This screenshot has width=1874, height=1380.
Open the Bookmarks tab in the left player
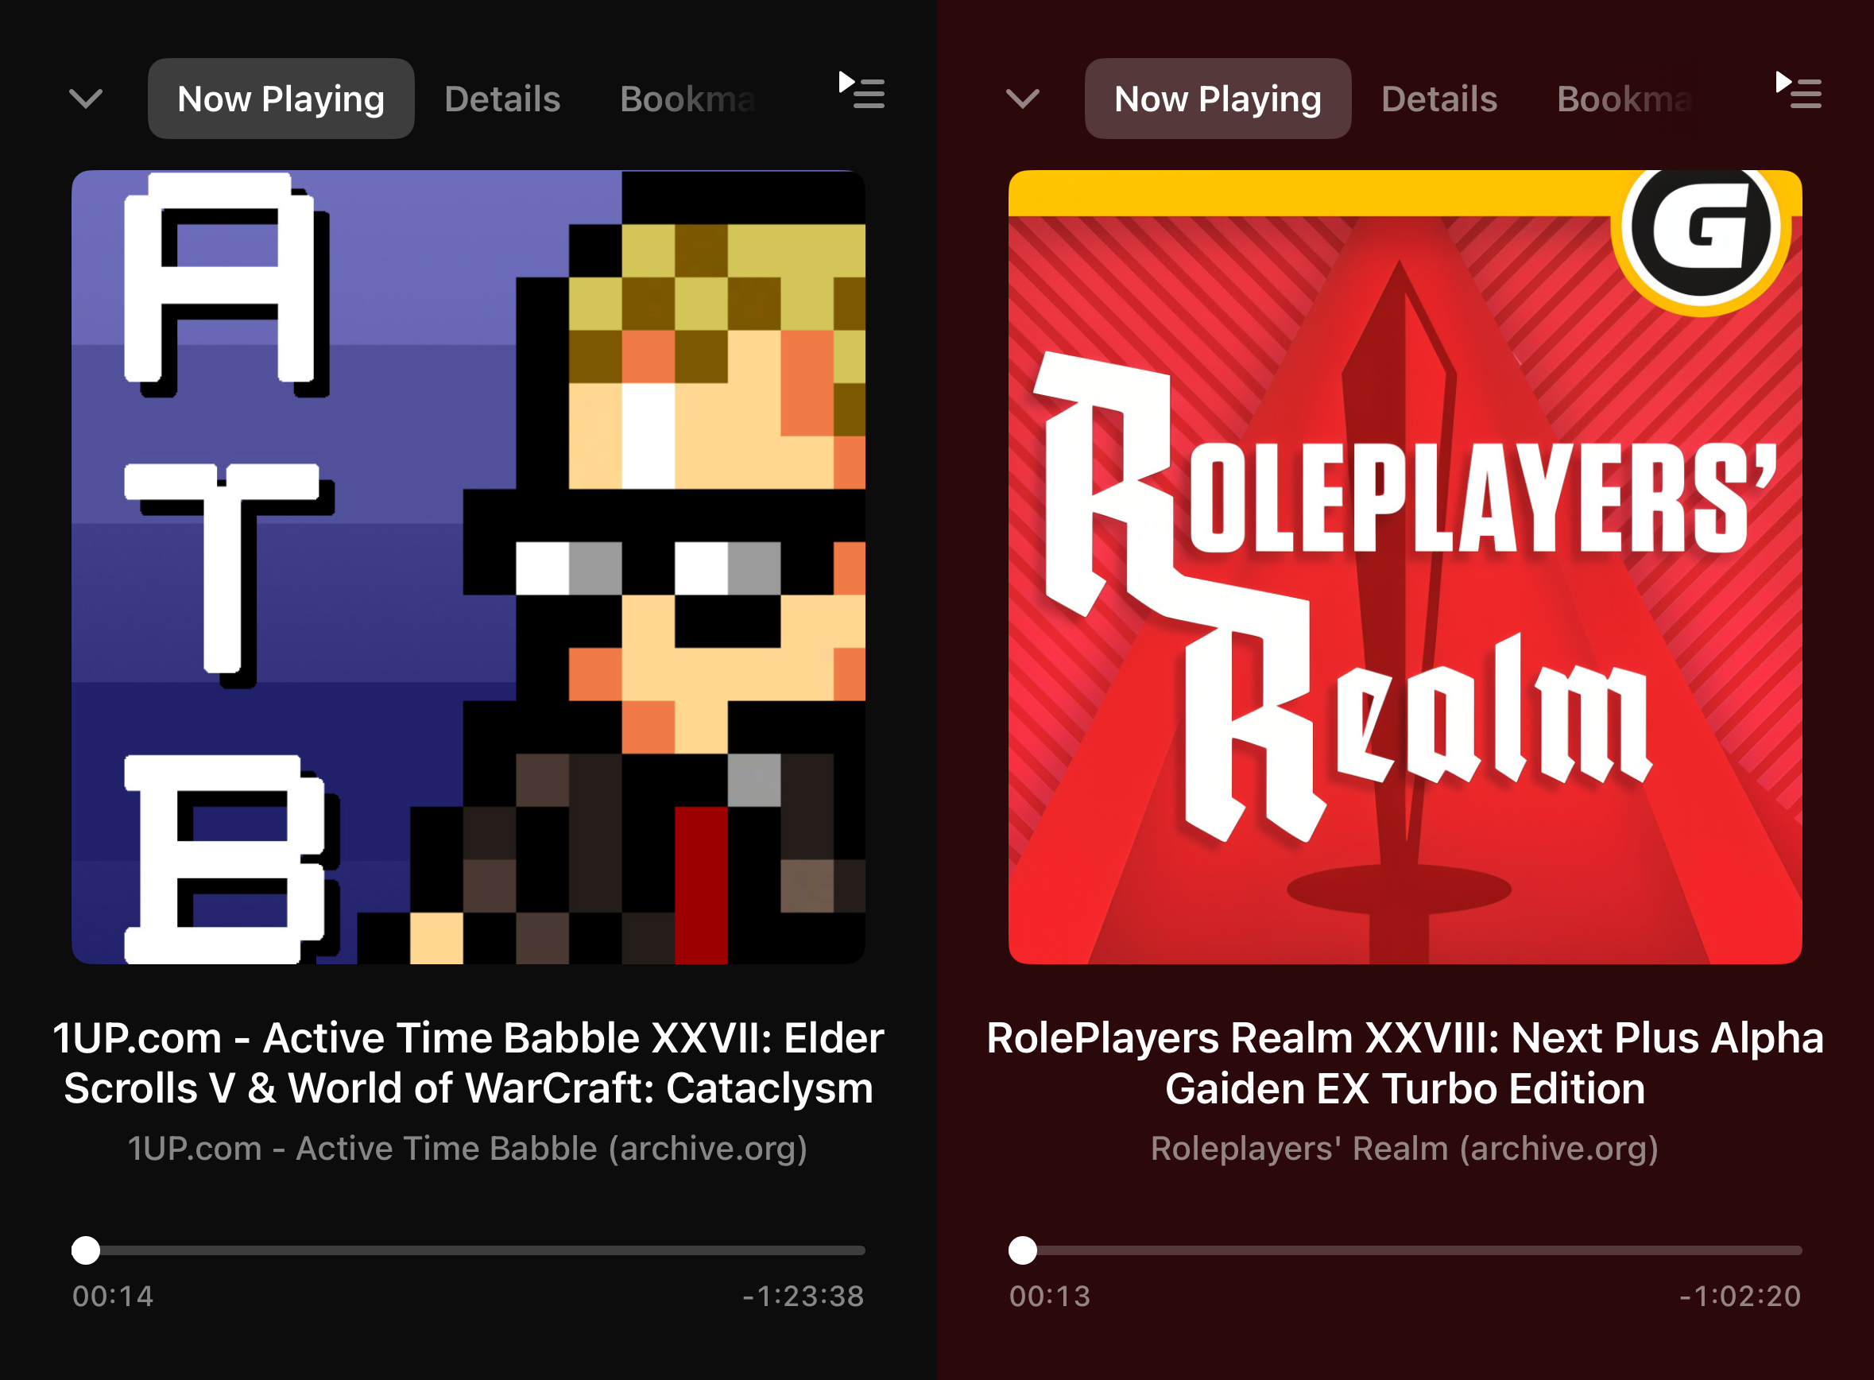point(687,99)
